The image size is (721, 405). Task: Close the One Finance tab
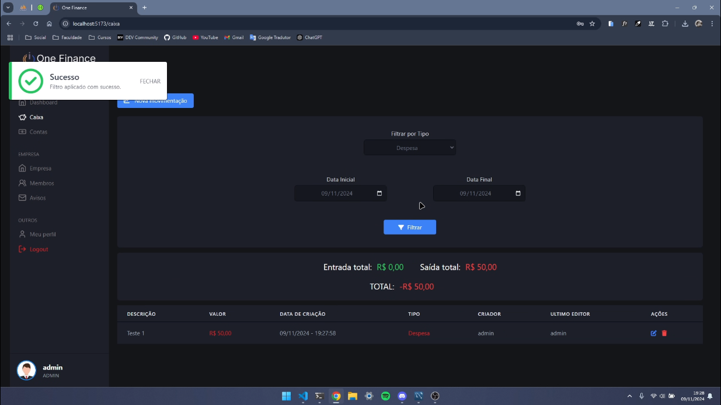point(131,8)
